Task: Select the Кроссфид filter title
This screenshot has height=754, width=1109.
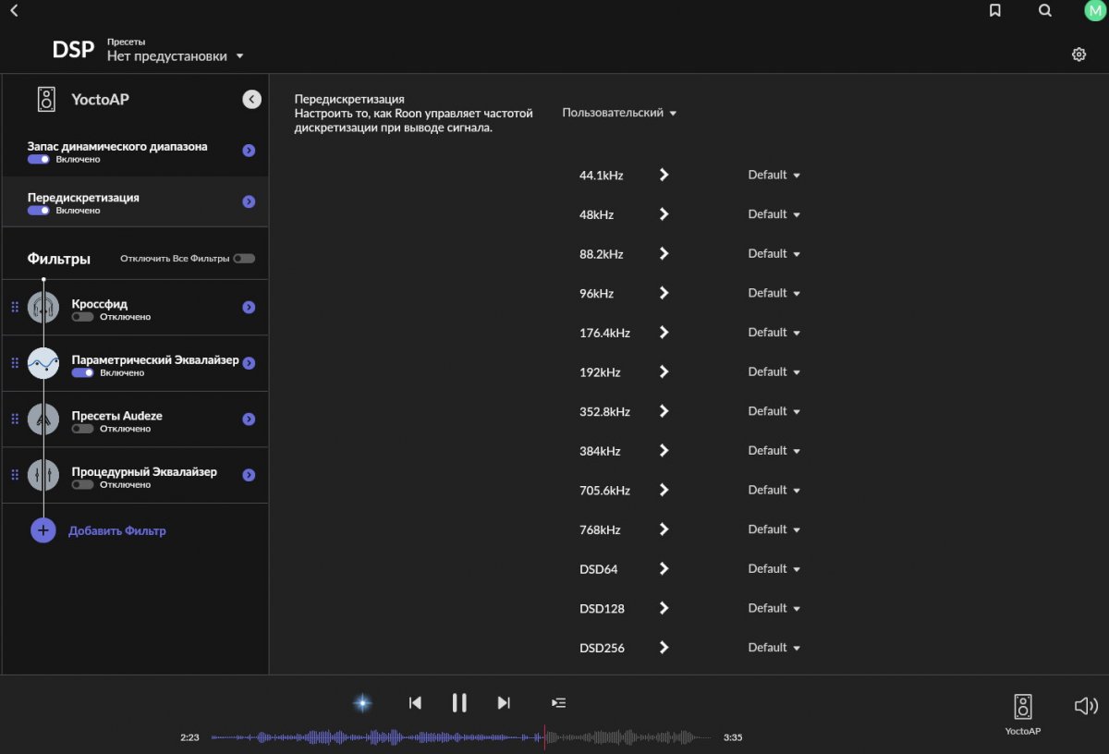Action: click(99, 303)
